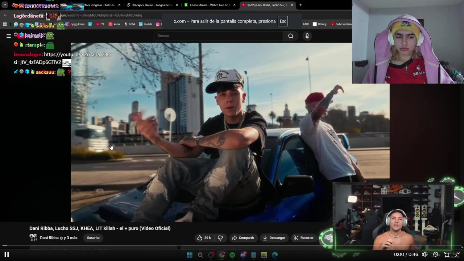
Task: Open Spotify from the taskbar
Action: click(232, 255)
